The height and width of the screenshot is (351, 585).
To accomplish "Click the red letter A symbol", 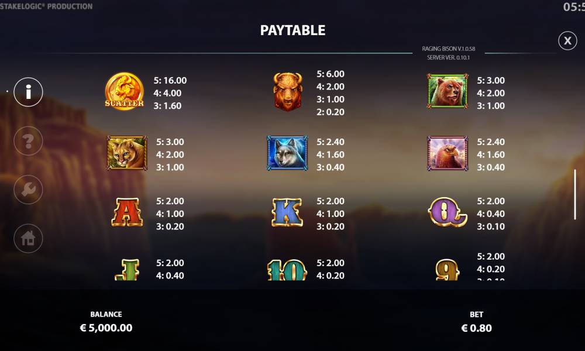I will coord(127,212).
